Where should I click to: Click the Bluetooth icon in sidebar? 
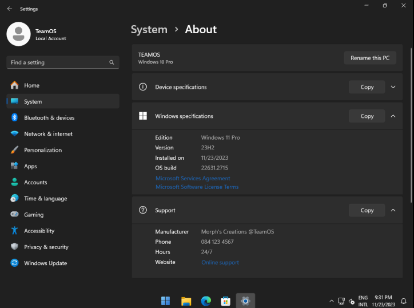point(14,117)
